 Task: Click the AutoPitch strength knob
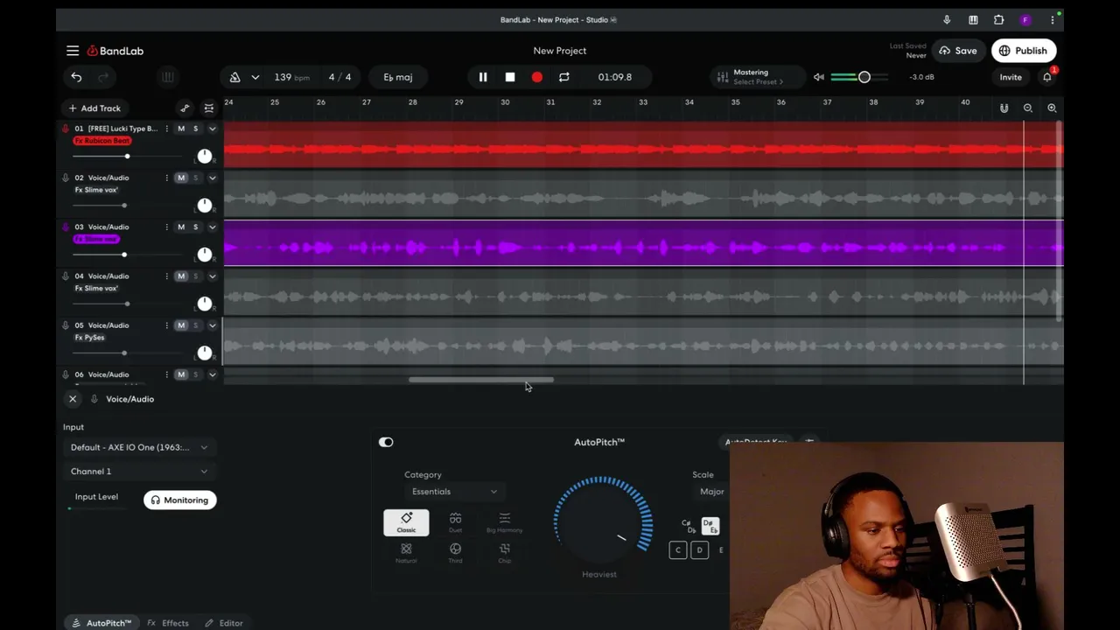point(603,521)
